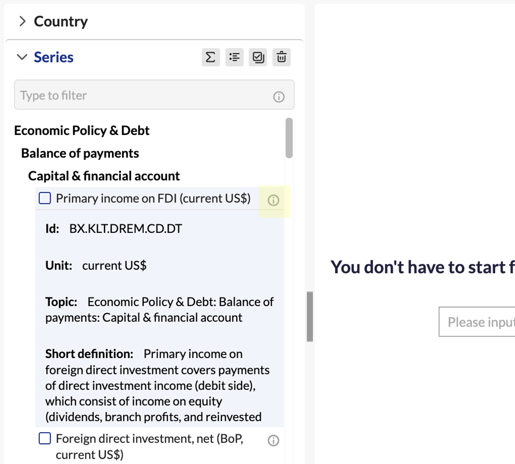Click the info icon in filter field
Screen dimensions: 515x464
[279, 97]
